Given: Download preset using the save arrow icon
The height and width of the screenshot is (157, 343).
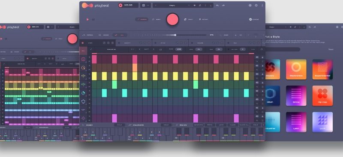Looking at the screenshot, I should pyautogui.click(x=211, y=5).
